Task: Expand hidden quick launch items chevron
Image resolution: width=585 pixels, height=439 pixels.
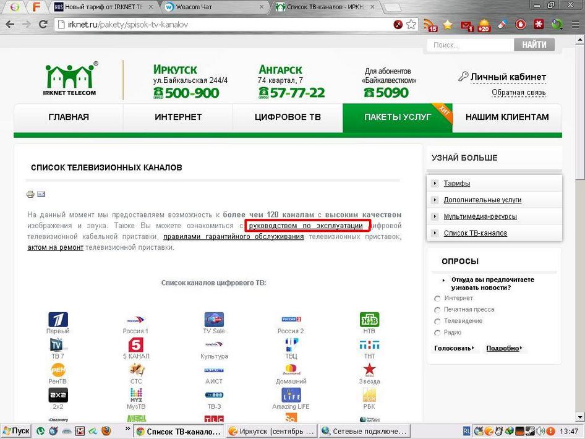Action: pos(127,428)
